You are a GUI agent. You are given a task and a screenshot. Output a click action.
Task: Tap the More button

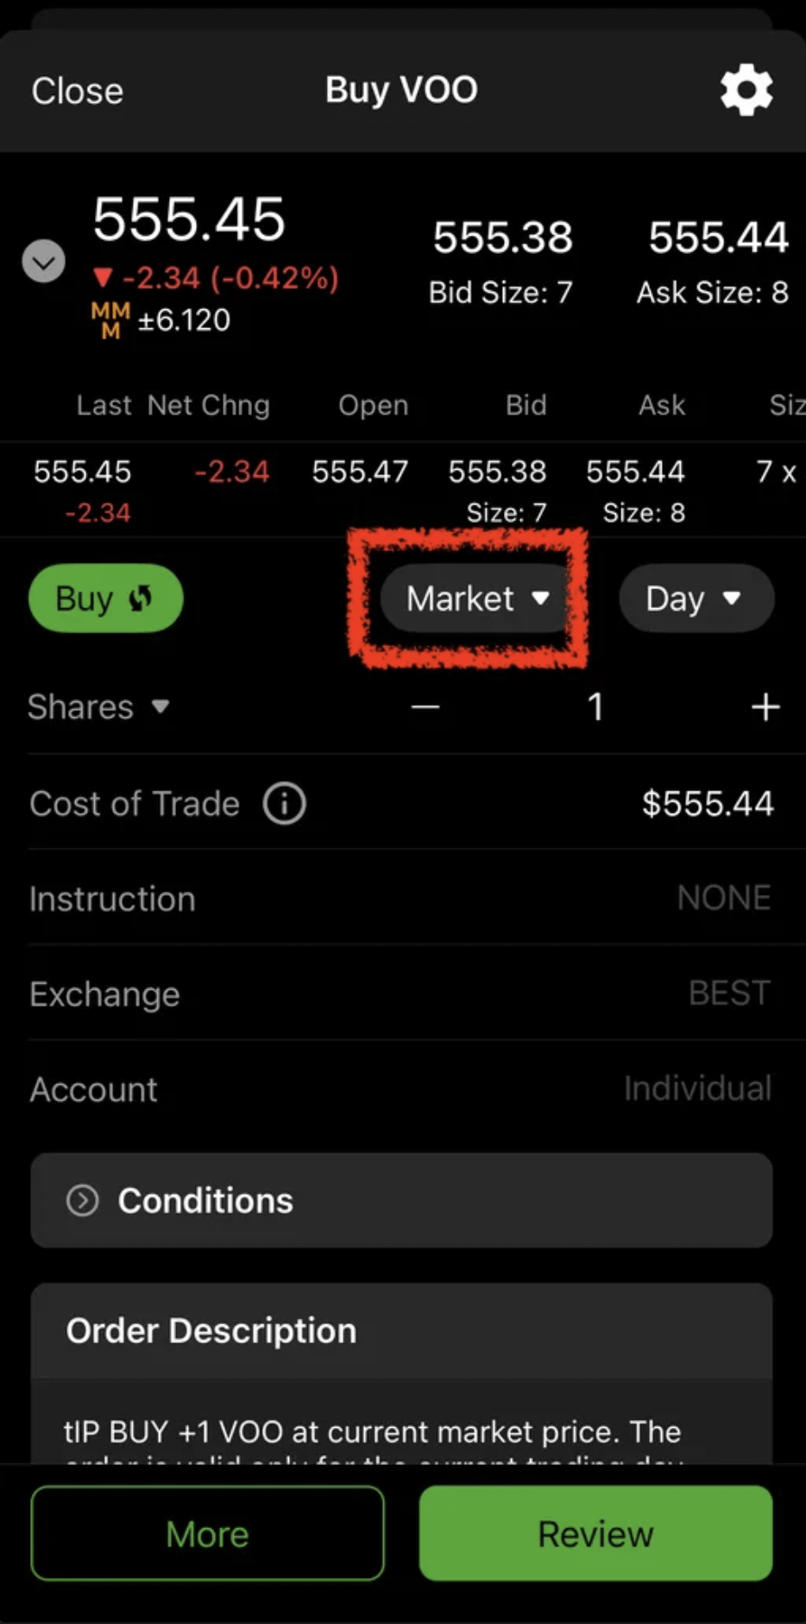[x=207, y=1533]
